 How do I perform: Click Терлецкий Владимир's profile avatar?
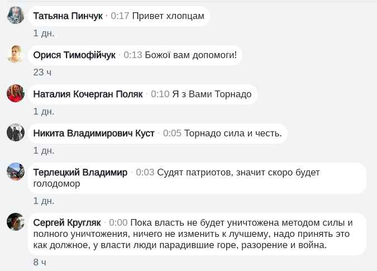(x=16, y=172)
